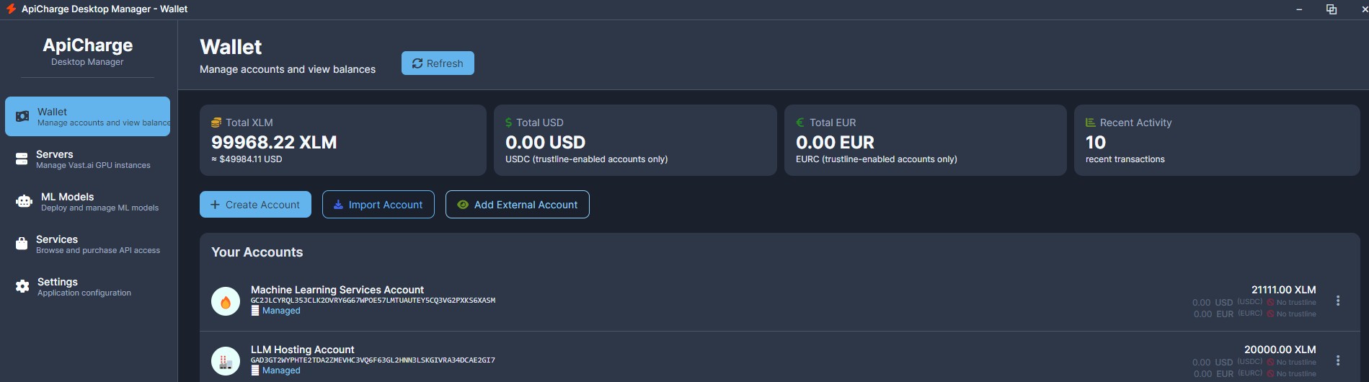
Task: Navigate to Services in sidebar
Action: [97, 244]
